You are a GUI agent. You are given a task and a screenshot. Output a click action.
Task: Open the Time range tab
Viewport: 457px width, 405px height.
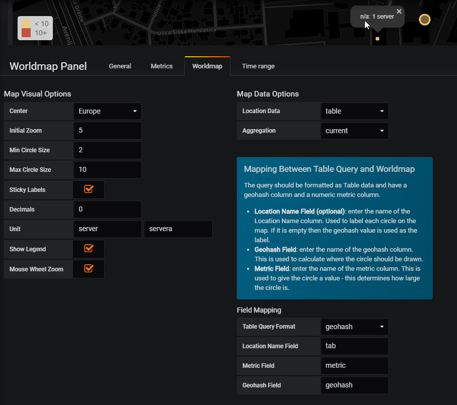coord(258,66)
